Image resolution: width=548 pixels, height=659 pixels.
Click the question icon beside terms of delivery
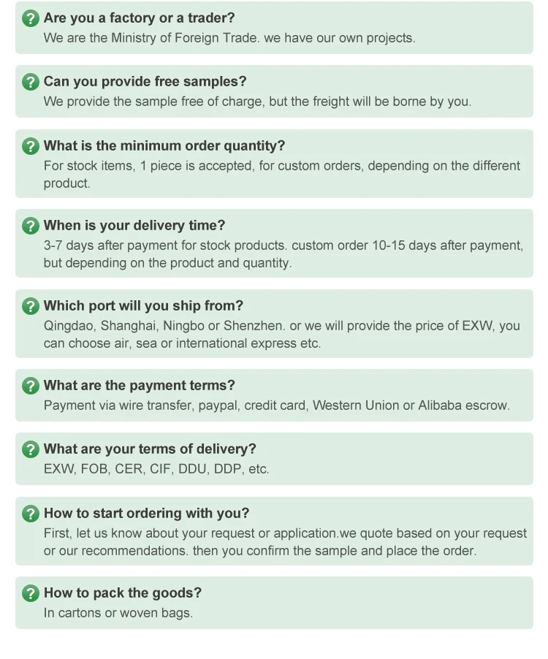pyautogui.click(x=31, y=449)
